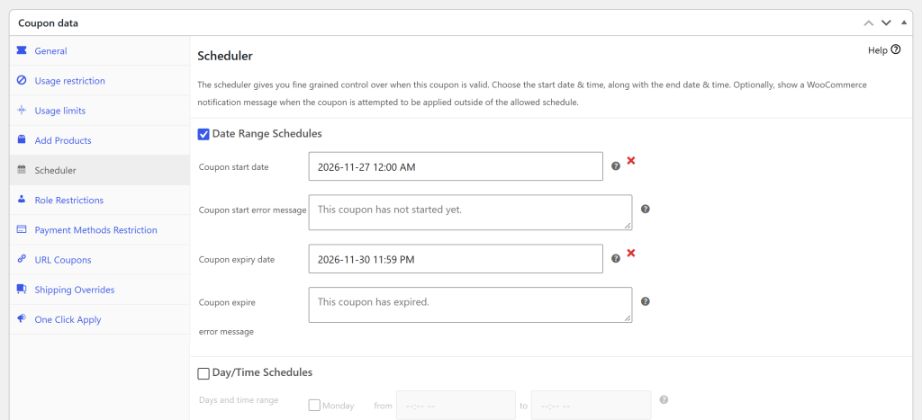Click the URL Coupons link icon

[x=22, y=259]
